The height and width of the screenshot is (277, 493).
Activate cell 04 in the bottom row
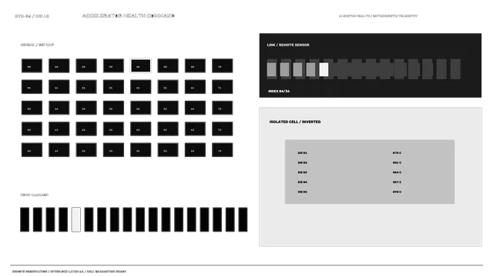[x=32, y=150]
